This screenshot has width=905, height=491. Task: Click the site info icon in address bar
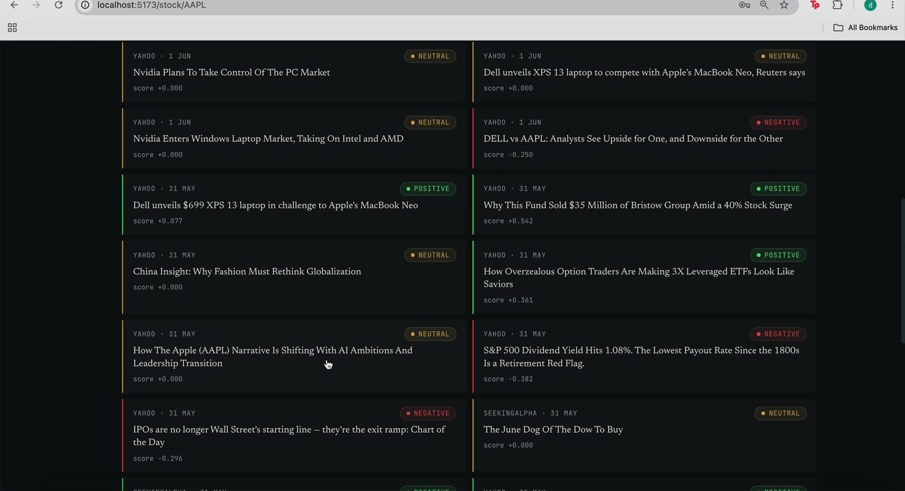tap(85, 5)
